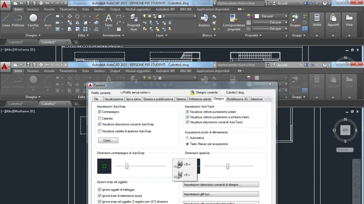Click the Dimensioni apertura slider handle

click(x=228, y=166)
